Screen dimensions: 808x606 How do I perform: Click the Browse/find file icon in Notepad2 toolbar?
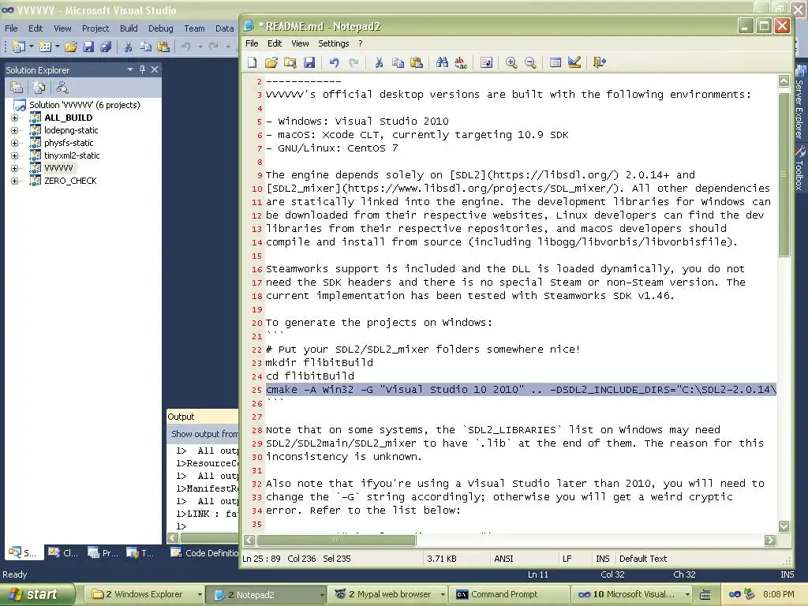click(x=290, y=63)
